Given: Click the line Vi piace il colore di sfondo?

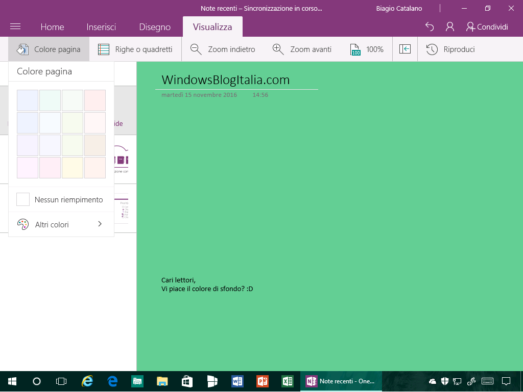Looking at the screenshot, I should point(203,289).
